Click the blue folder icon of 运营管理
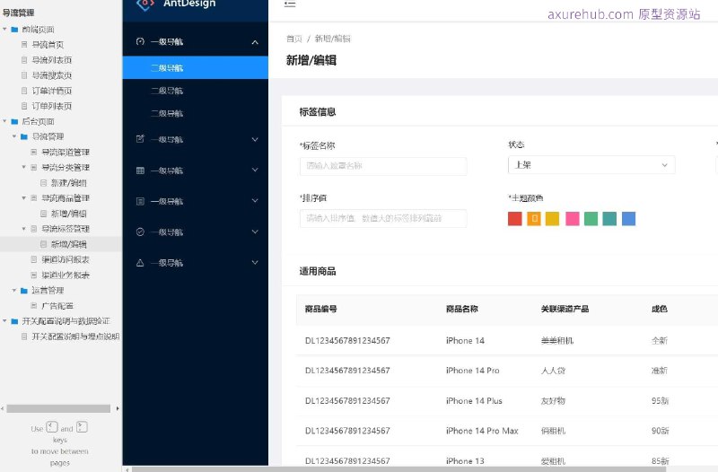The width and height of the screenshot is (718, 472). tap(24, 290)
